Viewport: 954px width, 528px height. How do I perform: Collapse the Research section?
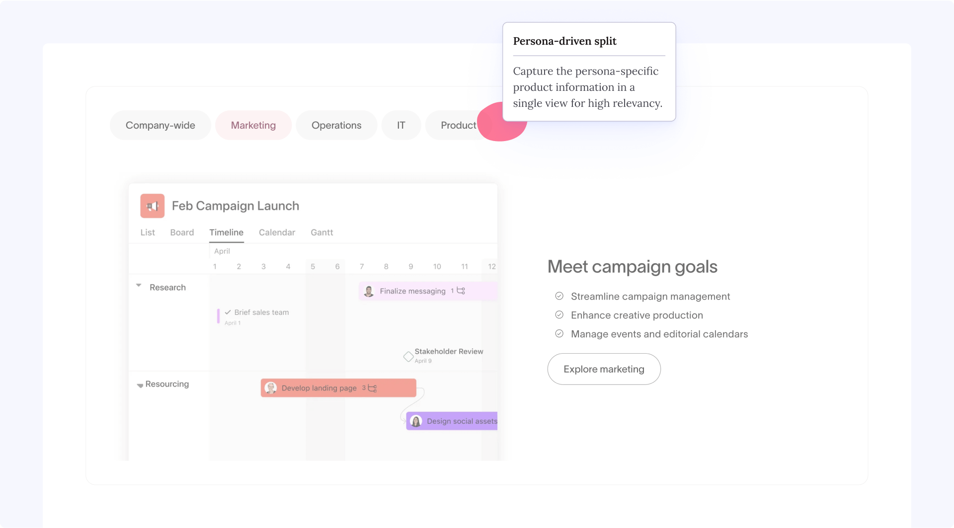pos(139,286)
